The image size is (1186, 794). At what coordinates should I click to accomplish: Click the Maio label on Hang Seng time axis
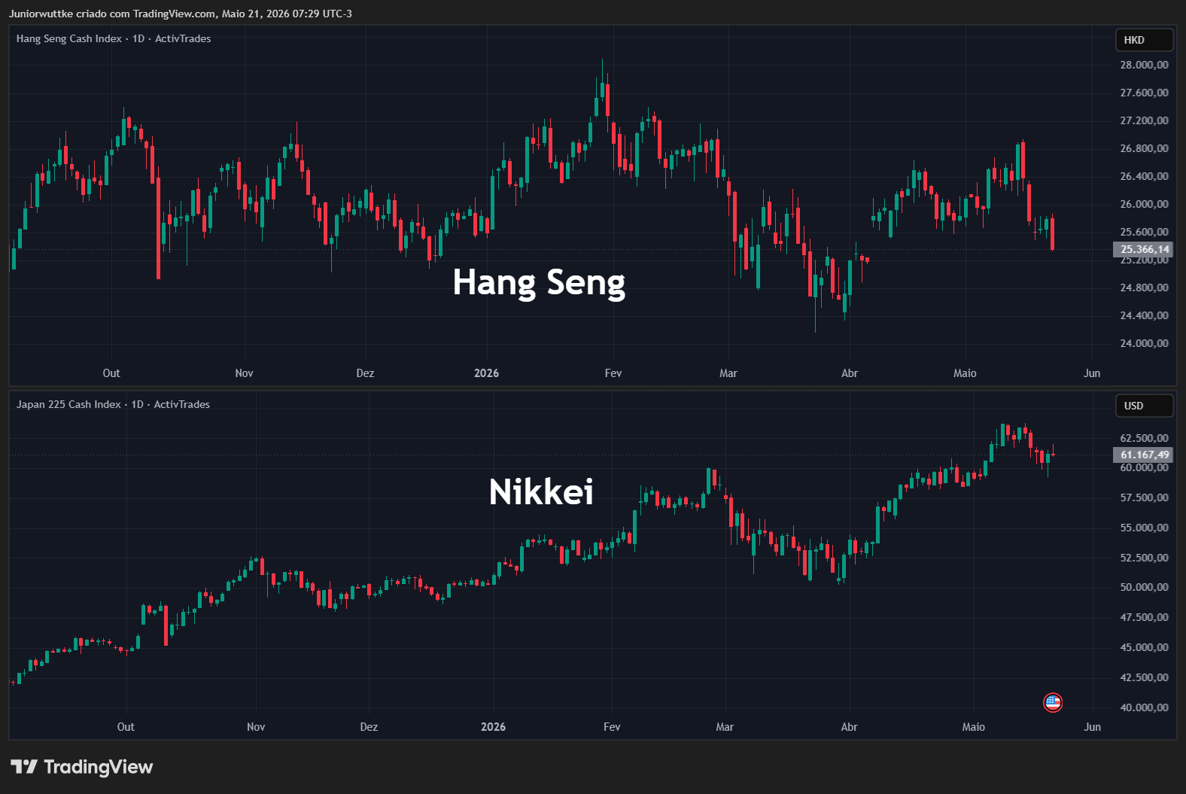965,373
